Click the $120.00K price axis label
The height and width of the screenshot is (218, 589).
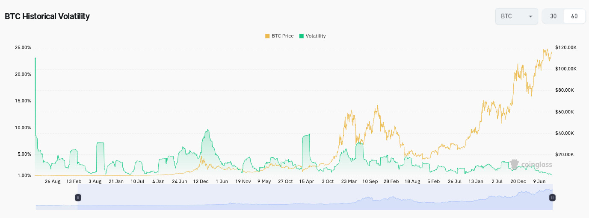(566, 47)
